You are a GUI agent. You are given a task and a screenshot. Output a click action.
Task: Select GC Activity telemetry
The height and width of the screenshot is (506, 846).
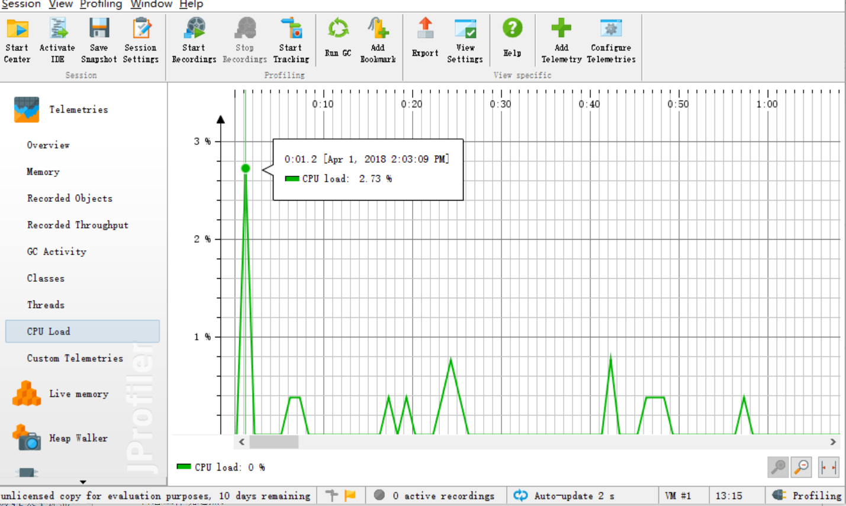coord(57,252)
